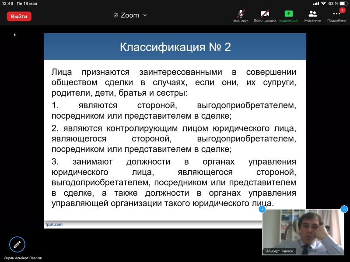
Task: Click the word заинтересованными in the slide
Action: click(x=181, y=72)
